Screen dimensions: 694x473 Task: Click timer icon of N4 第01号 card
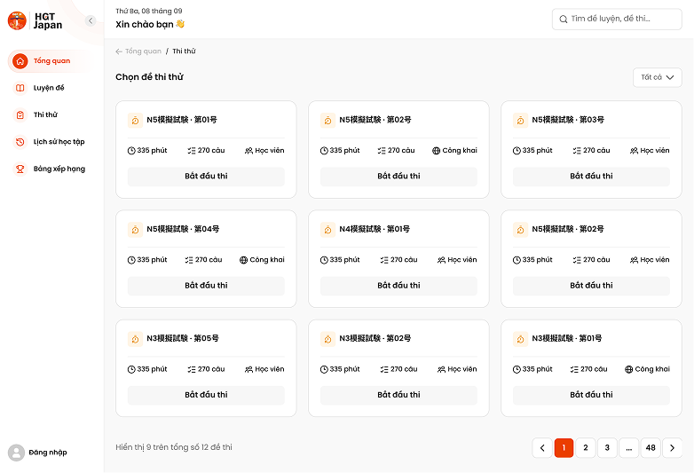(x=328, y=230)
